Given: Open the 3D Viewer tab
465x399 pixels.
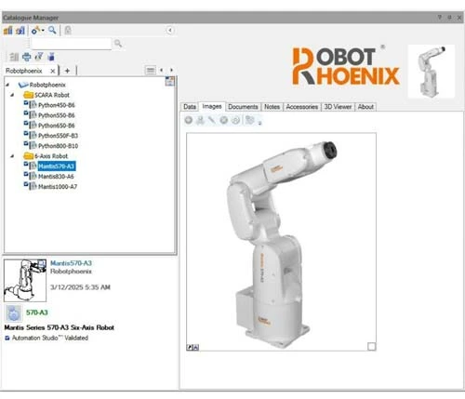Looking at the screenshot, I should pyautogui.click(x=338, y=107).
